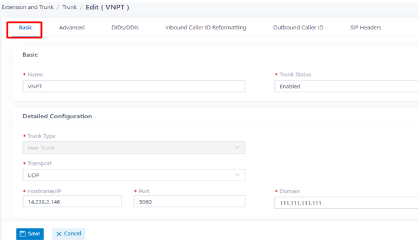Image resolution: width=420 pixels, height=243 pixels.
Task: Click the Name field containing VNPT
Action: coord(134,86)
